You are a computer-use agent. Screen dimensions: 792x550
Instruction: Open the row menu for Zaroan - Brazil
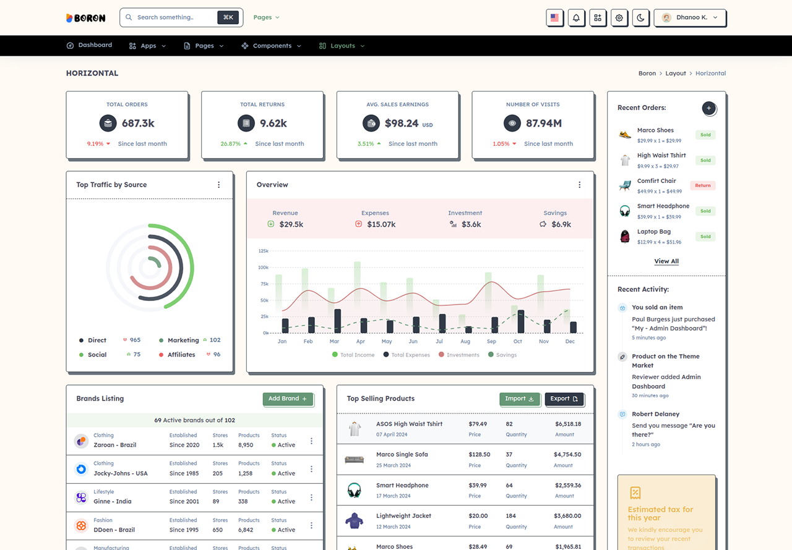click(311, 441)
